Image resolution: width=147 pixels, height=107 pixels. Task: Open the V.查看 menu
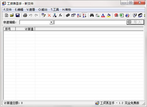click(31, 10)
